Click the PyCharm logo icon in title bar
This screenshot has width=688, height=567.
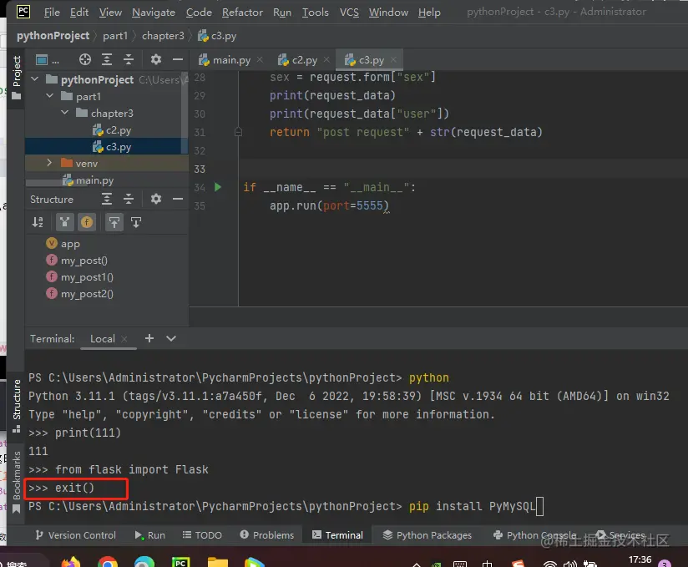(x=23, y=11)
